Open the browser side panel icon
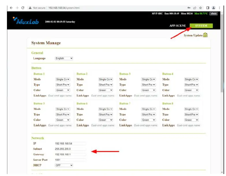The image size is (226, 176). point(208,8)
